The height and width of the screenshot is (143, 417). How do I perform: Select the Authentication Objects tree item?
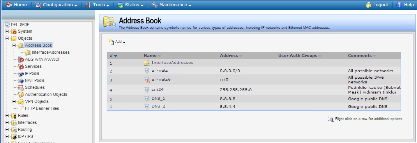(x=46, y=94)
